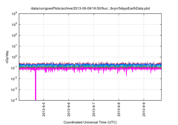Click the 10^-1 y-axis label

[x=14, y=68]
